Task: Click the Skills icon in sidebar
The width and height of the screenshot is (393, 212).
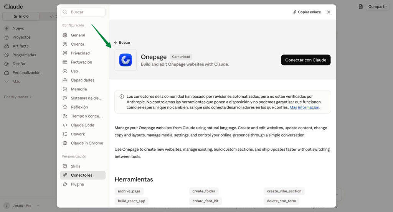Action: pos(65,166)
